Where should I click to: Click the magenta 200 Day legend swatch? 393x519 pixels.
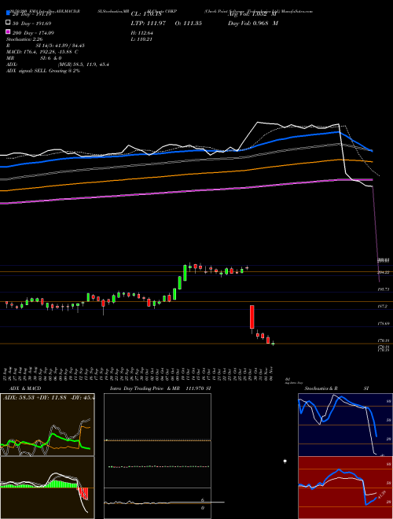coord(8,31)
